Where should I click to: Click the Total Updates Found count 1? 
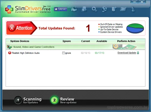(x=88, y=28)
